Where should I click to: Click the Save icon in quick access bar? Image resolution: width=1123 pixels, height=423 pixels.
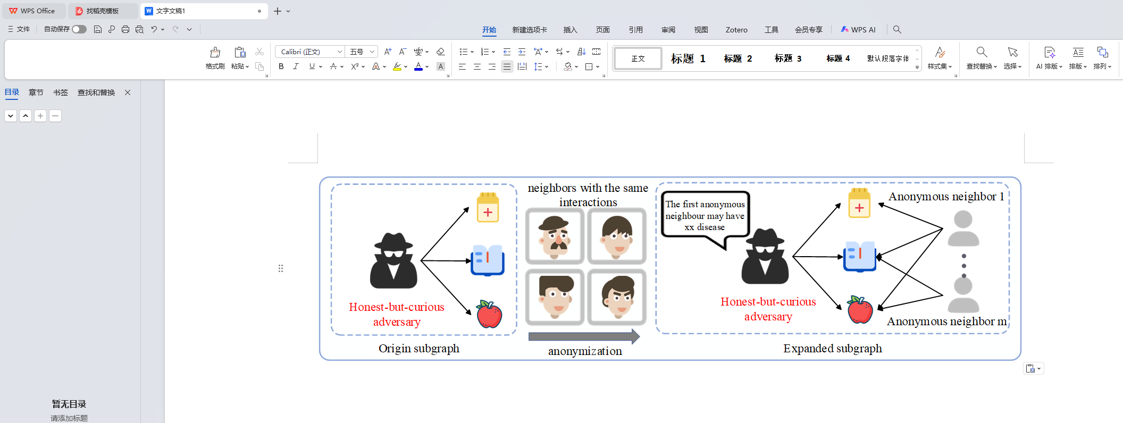pos(98,29)
